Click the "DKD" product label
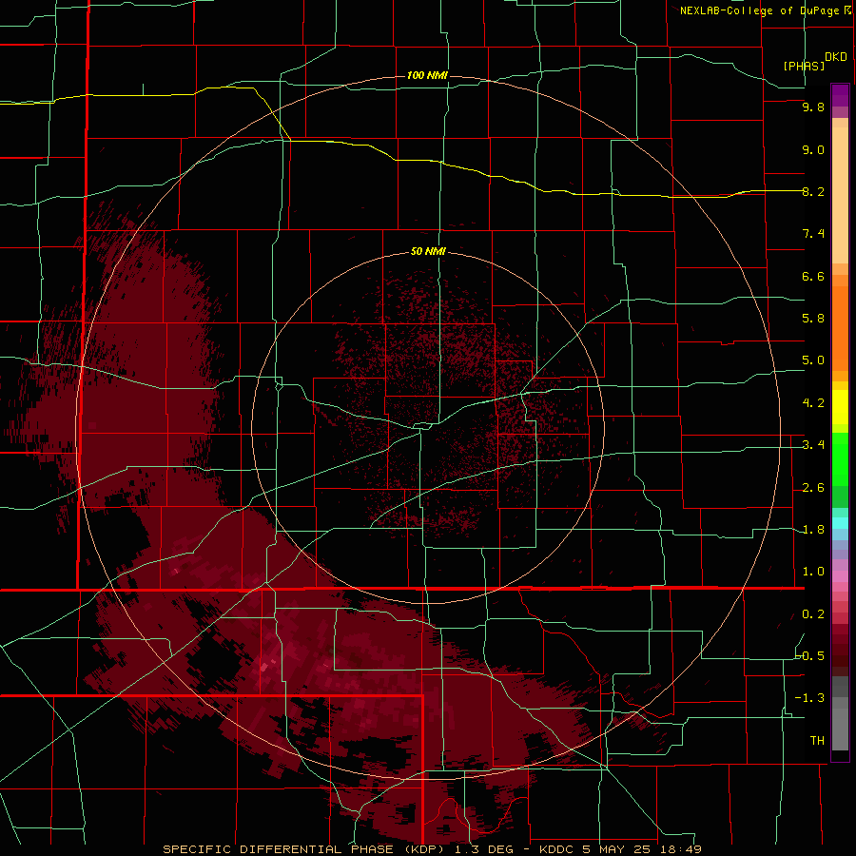Image resolution: width=856 pixels, height=856 pixels. coord(836,57)
